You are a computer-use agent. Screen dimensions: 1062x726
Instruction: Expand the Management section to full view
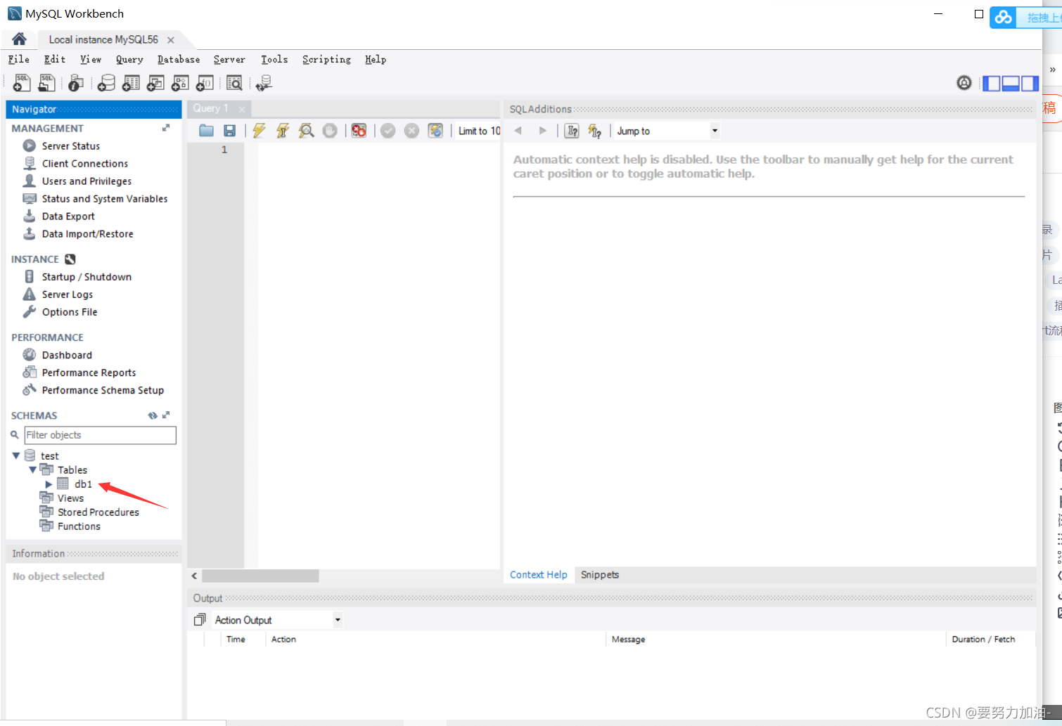[166, 128]
